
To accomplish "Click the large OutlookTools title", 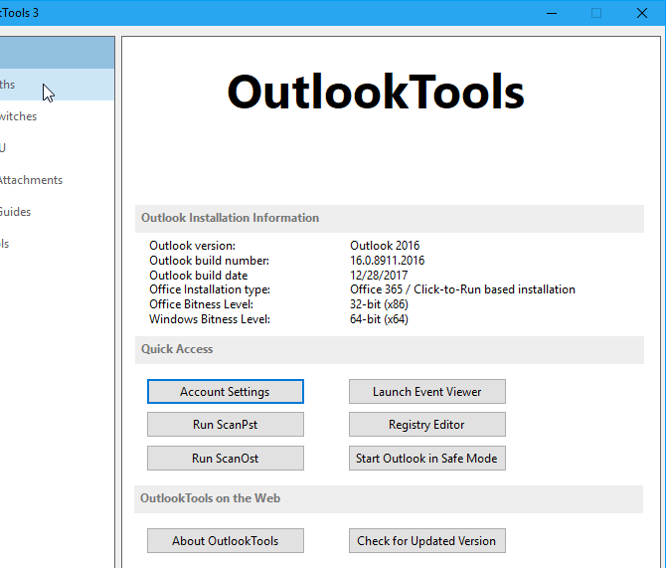I will [376, 93].
